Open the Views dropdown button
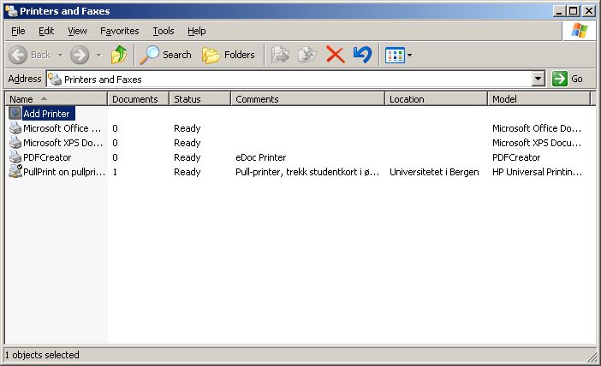Viewport: 601px width, 366px height. click(399, 55)
